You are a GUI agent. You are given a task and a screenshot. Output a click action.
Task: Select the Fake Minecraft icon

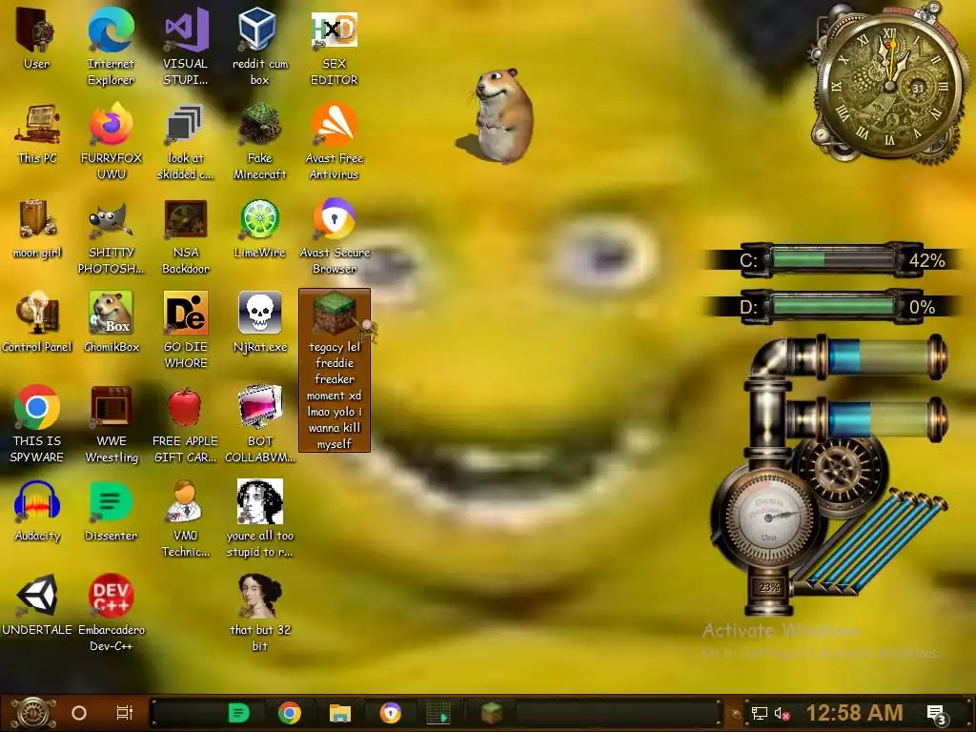click(x=259, y=141)
